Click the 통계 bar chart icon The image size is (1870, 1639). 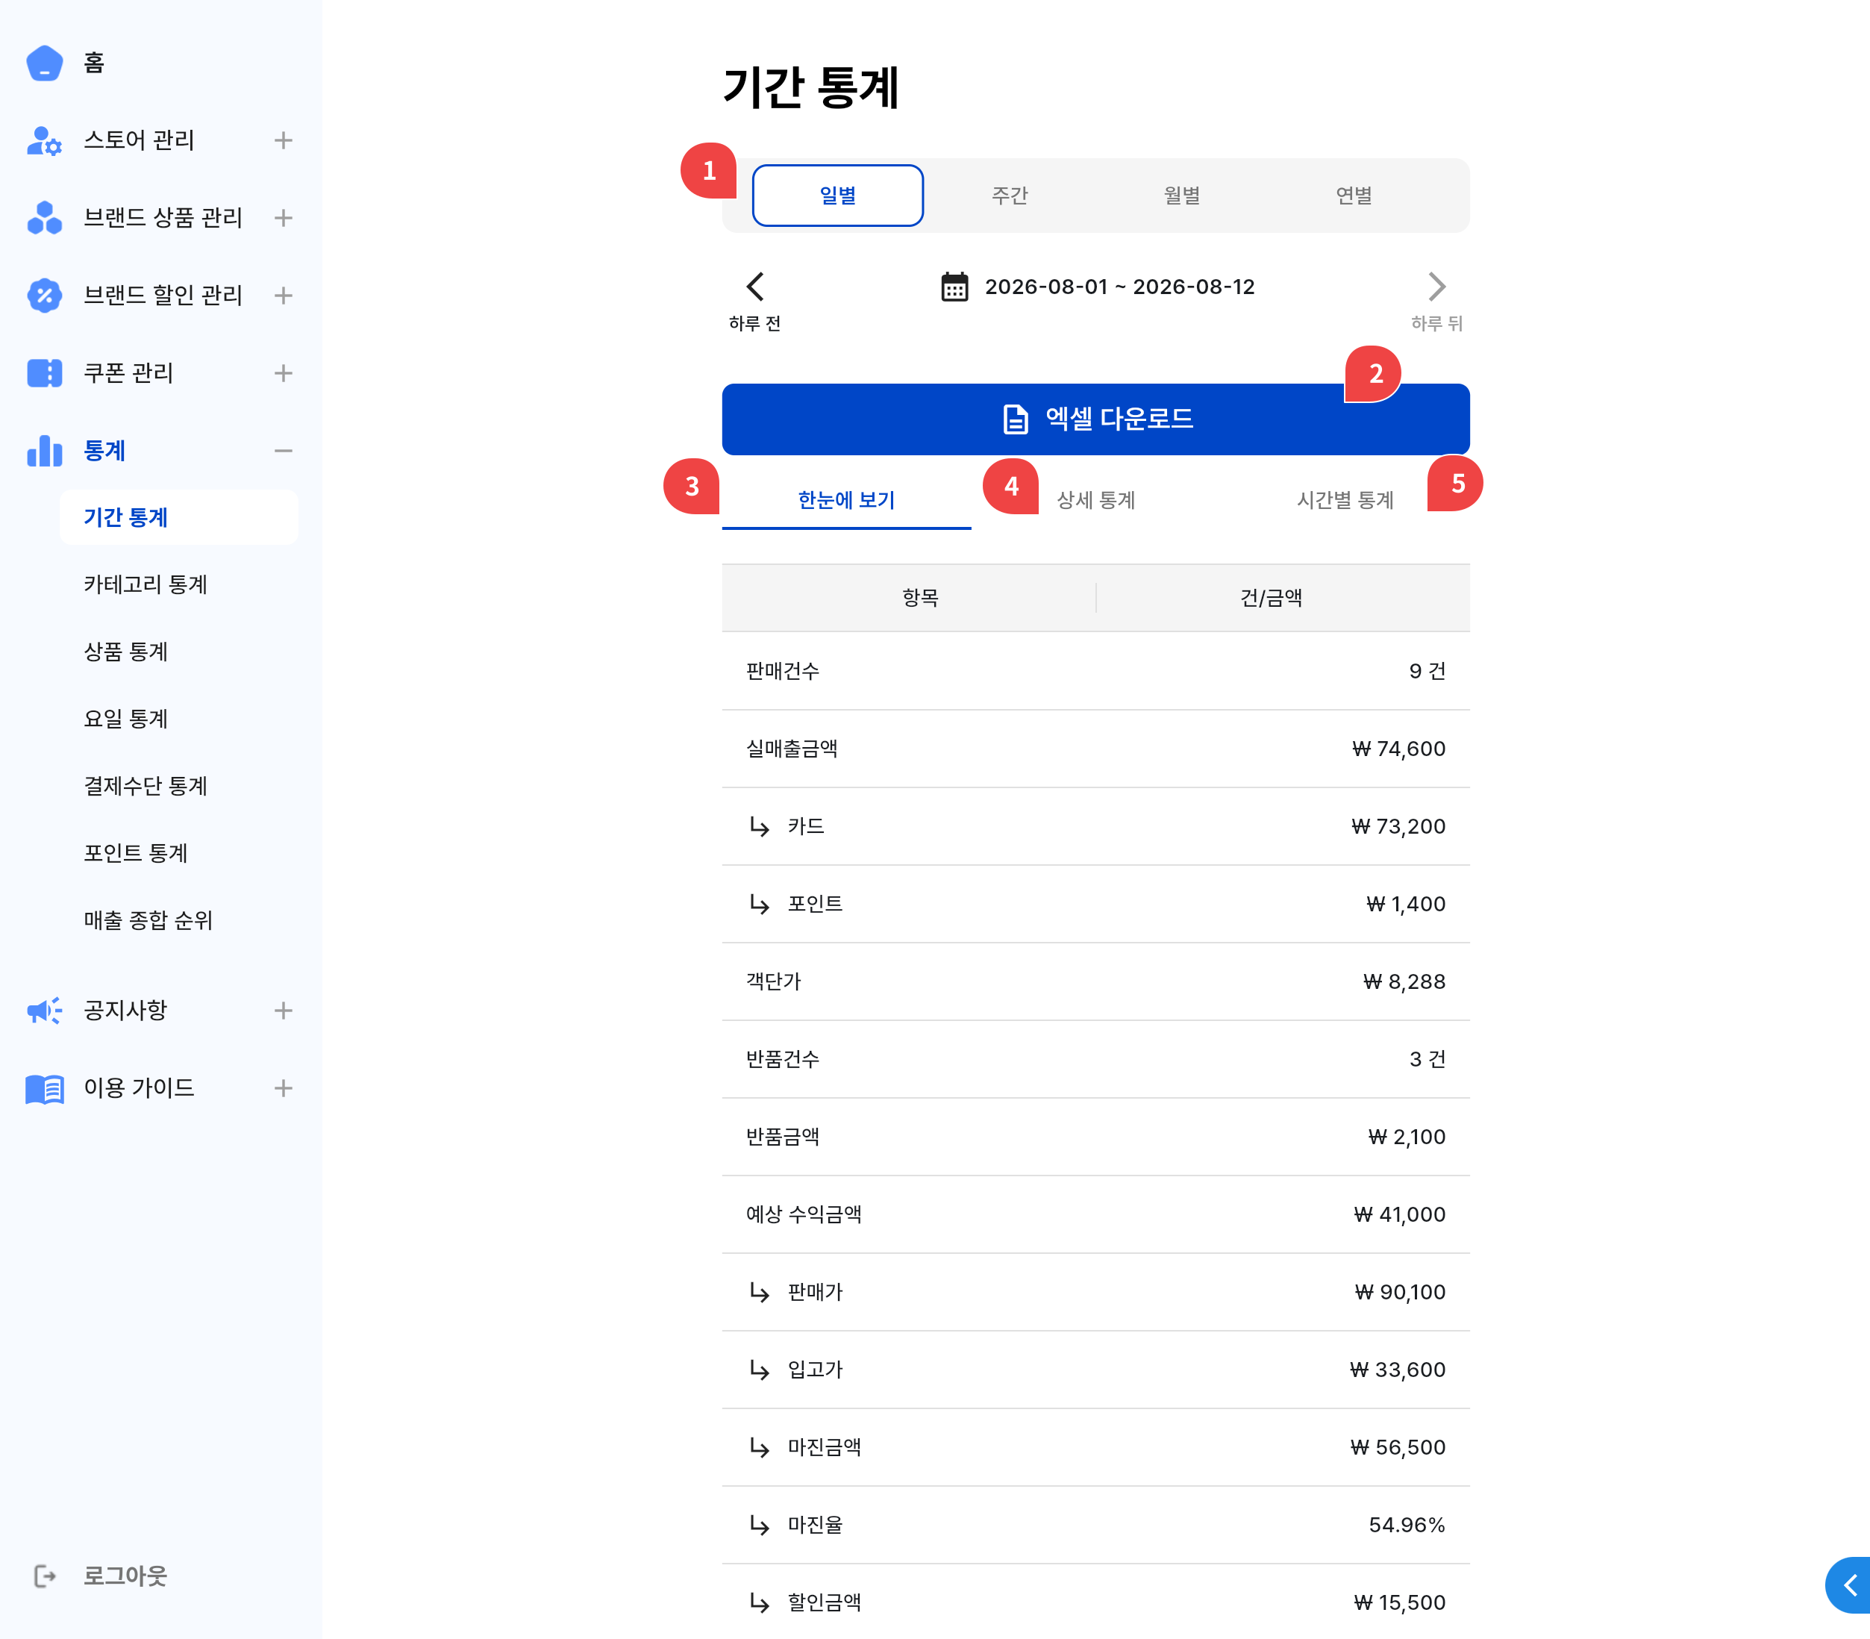[44, 451]
